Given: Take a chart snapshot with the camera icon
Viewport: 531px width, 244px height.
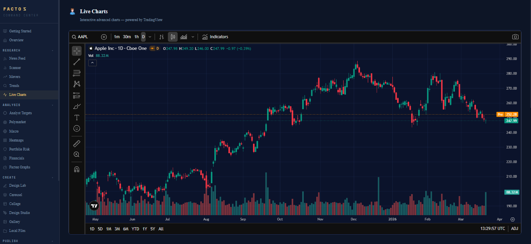Looking at the screenshot, I should click(x=515, y=37).
